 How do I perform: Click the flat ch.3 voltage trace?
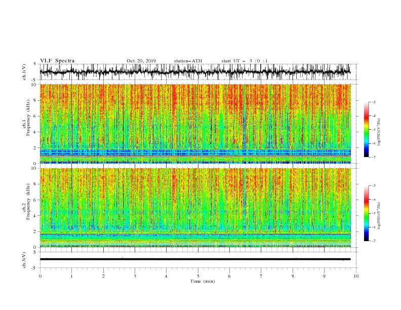coord(195,259)
